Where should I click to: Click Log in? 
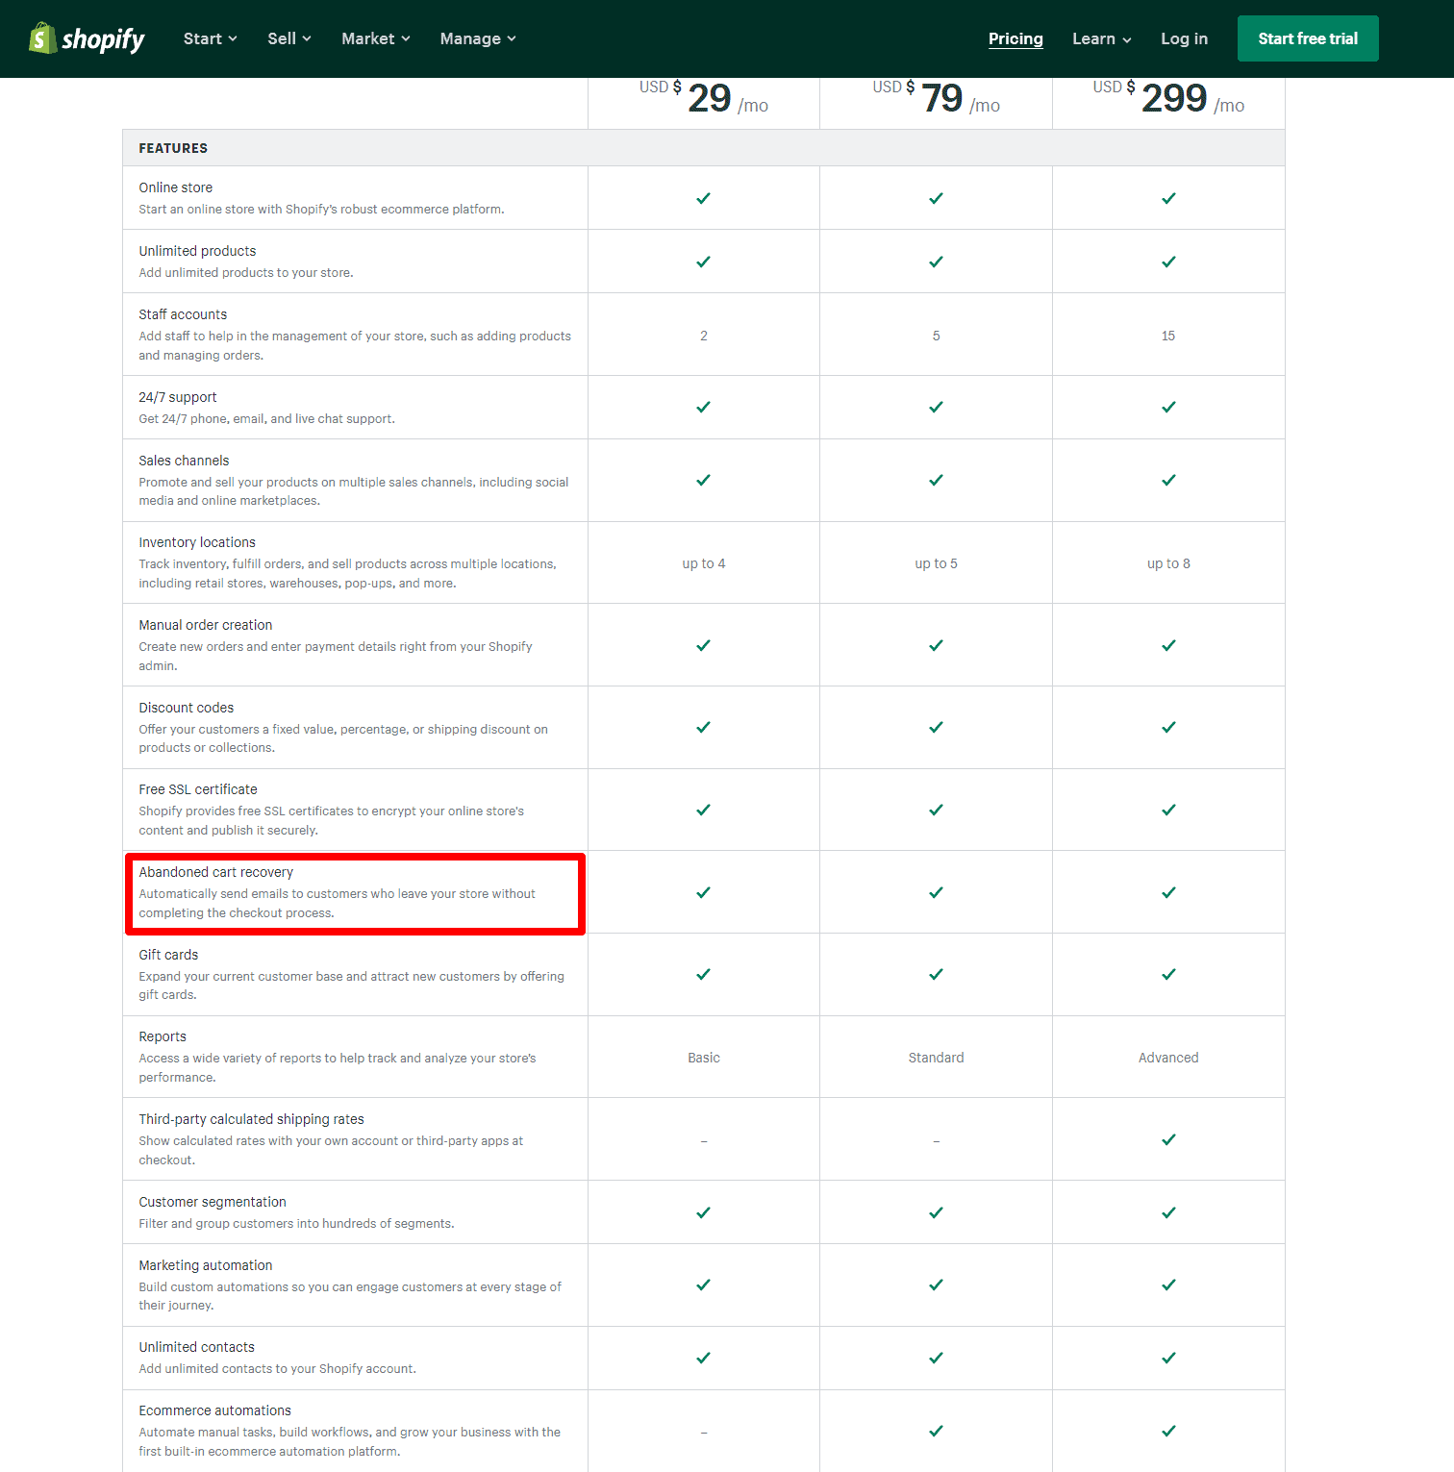[1184, 38]
